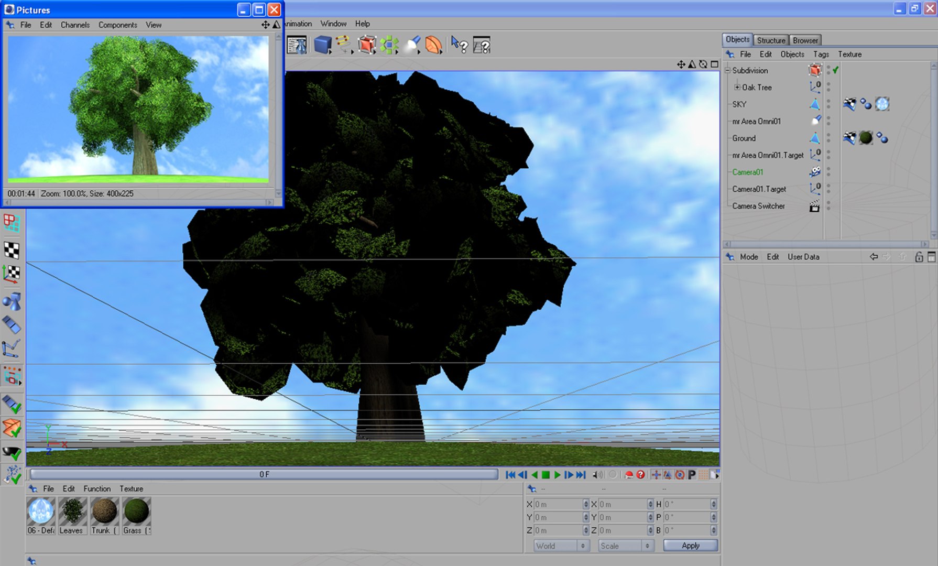Click the Apply button
The height and width of the screenshot is (566, 938).
click(691, 546)
